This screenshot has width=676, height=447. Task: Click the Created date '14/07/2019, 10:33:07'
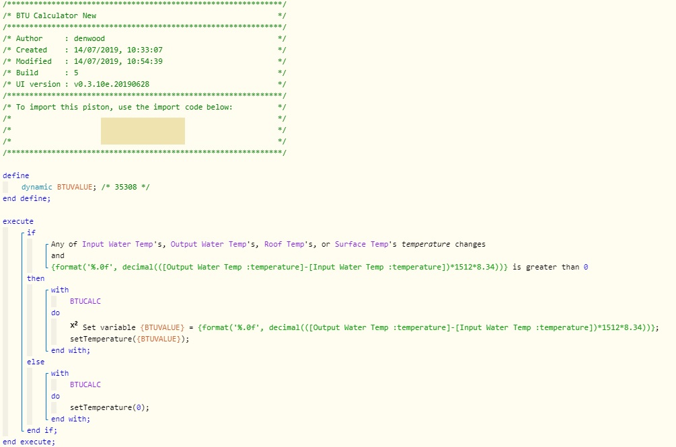pyautogui.click(x=118, y=50)
